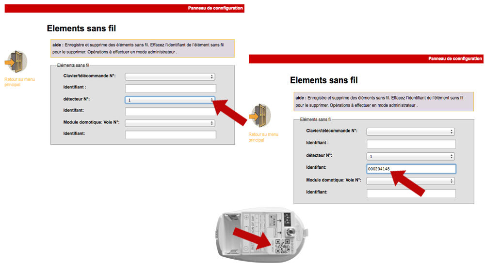Expand détecteur N° dropdown in right panel
This screenshot has height=266, width=485.
pyautogui.click(x=410, y=156)
